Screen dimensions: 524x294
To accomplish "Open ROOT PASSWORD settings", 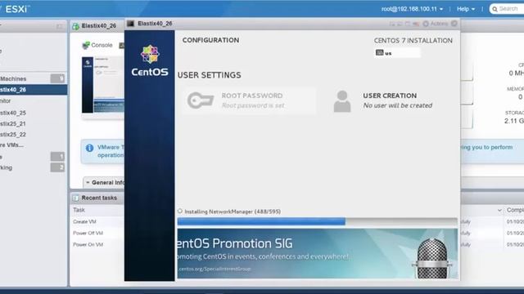I will (x=249, y=101).
